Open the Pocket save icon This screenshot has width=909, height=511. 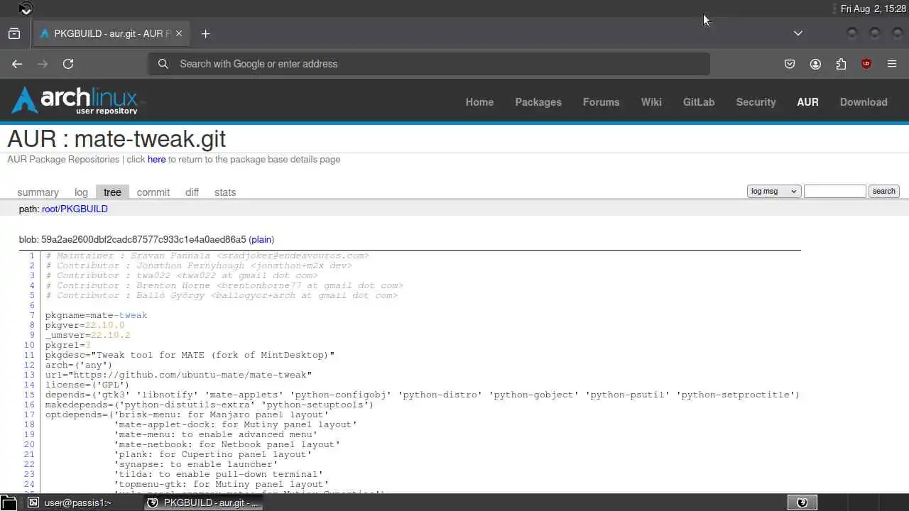[790, 64]
